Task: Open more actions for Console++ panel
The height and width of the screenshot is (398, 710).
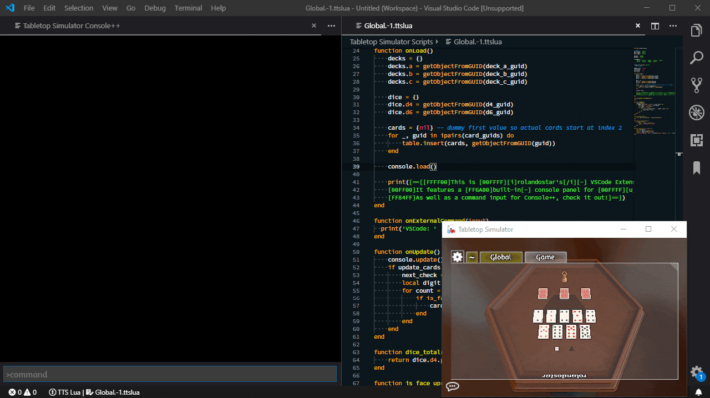Action: click(331, 25)
